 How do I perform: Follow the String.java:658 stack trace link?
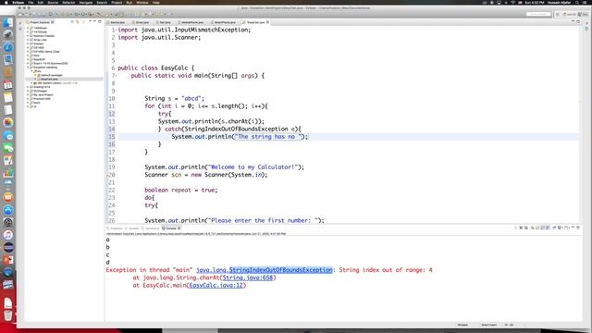click(x=247, y=277)
